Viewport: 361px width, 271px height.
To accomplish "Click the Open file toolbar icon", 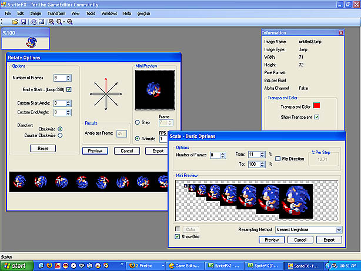I will (15, 22).
